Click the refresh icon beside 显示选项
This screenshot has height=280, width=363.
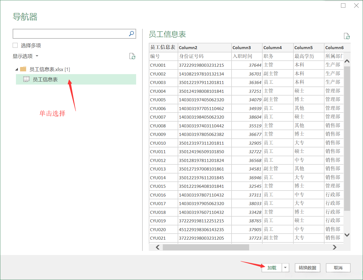132,56
